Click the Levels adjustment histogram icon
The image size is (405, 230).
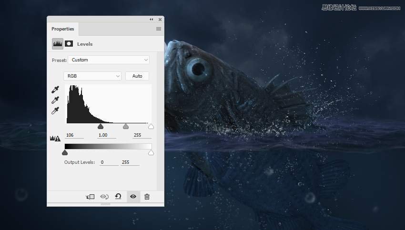(x=57, y=44)
